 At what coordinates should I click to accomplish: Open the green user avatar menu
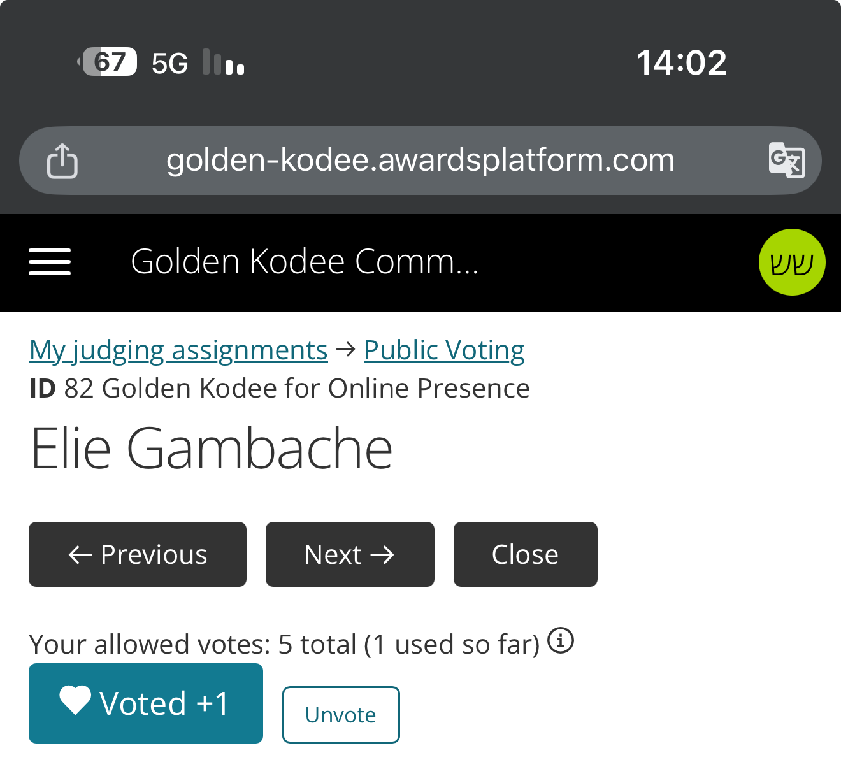pos(792,262)
